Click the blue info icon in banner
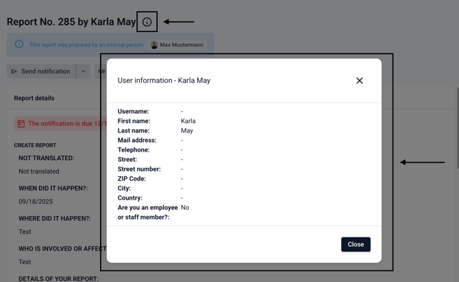This screenshot has width=459, height=282. 19,45
